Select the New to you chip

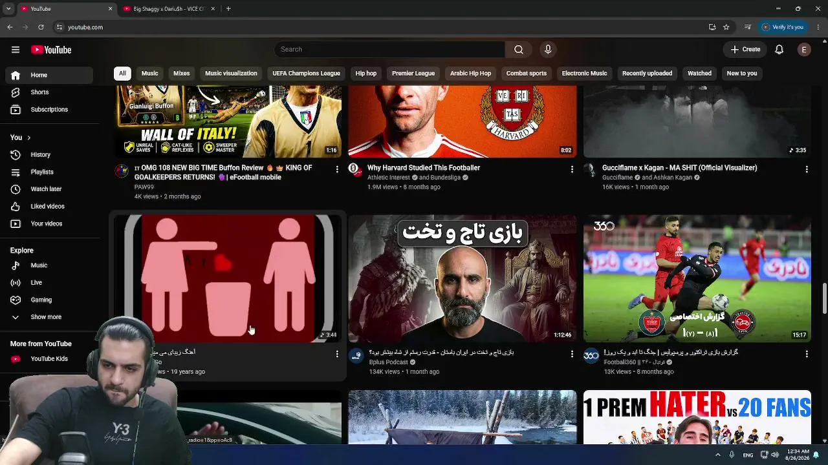click(742, 74)
